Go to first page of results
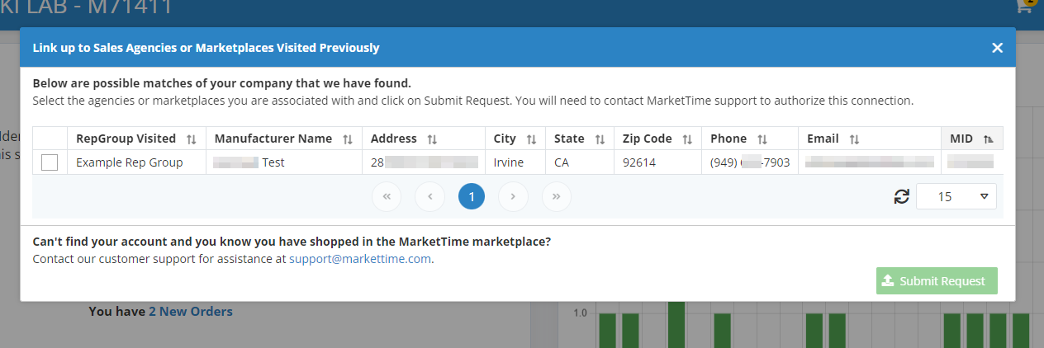Screen dimensions: 1044x348 [386, 196]
